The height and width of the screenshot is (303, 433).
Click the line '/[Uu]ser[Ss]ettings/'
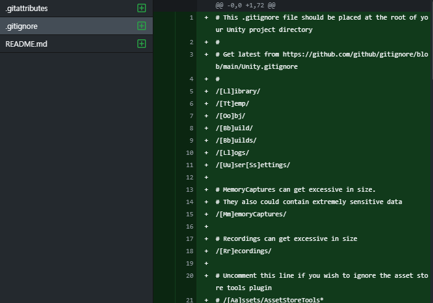[x=253, y=165]
